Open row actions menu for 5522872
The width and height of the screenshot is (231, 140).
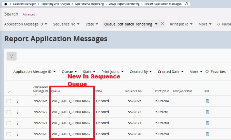[x=18, y=112]
